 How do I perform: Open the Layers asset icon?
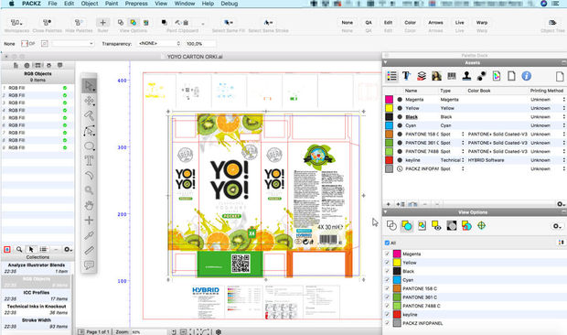point(422,76)
